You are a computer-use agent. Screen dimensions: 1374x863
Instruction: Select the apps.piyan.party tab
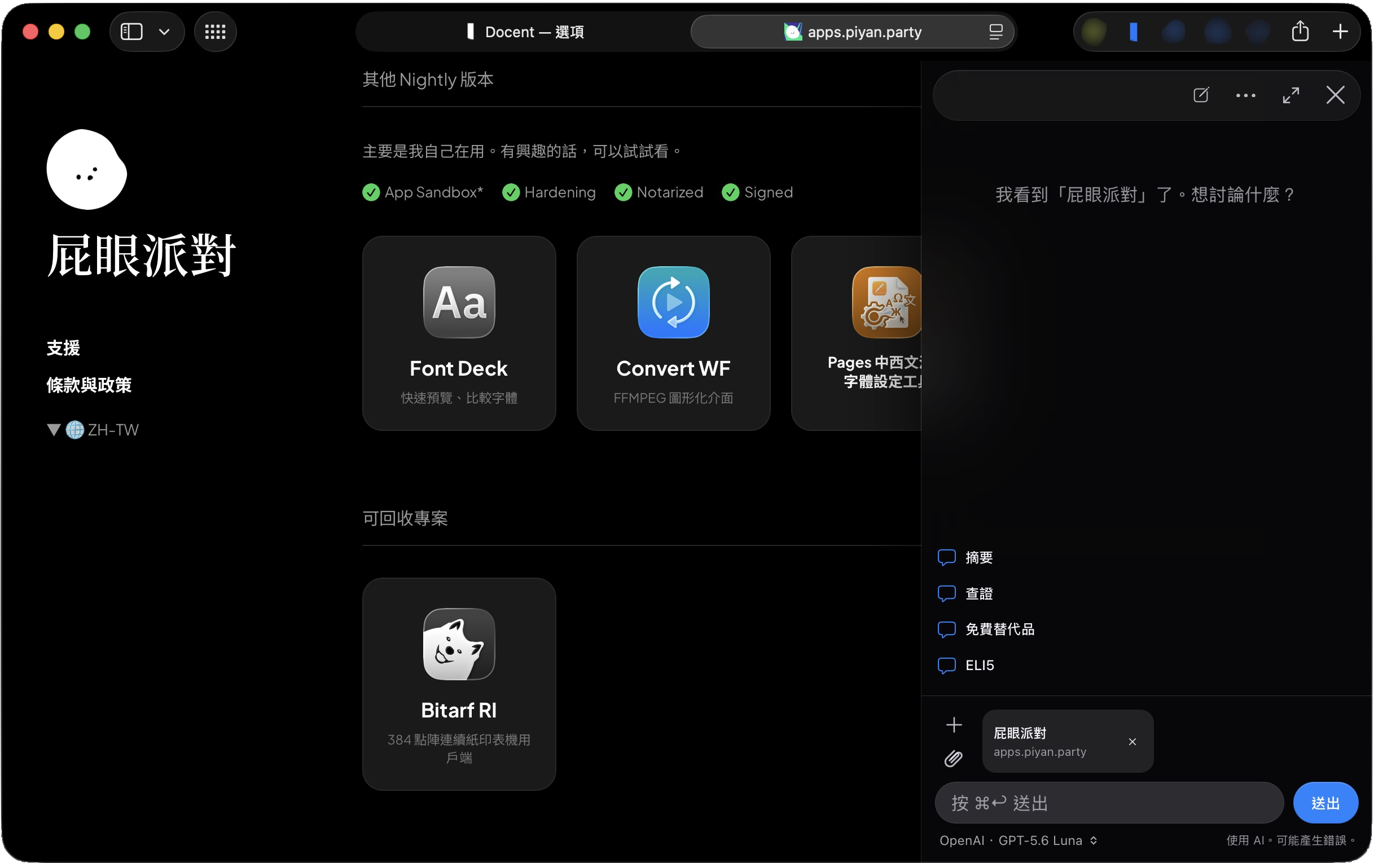pos(852,32)
